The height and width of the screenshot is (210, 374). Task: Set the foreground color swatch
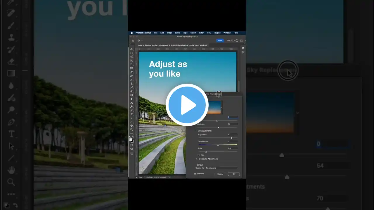(131, 140)
